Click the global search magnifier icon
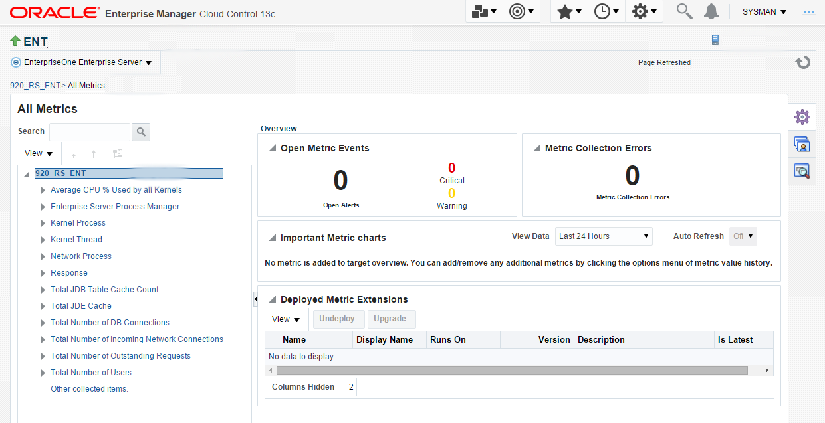 684,11
